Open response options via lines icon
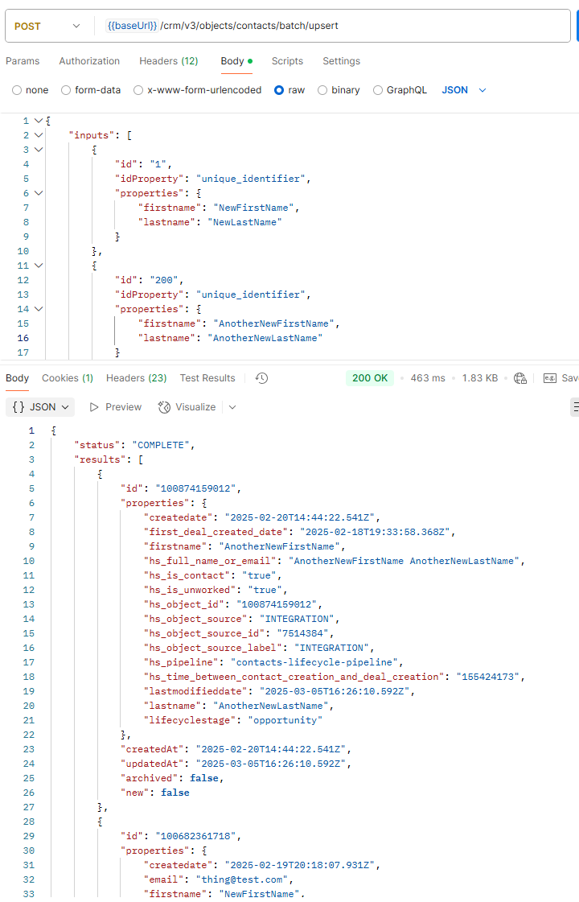This screenshot has width=579, height=902. (x=574, y=406)
